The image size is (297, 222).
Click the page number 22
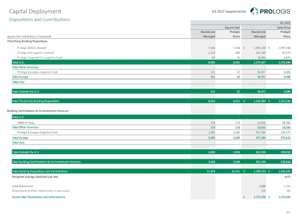pyautogui.click(x=288, y=213)
